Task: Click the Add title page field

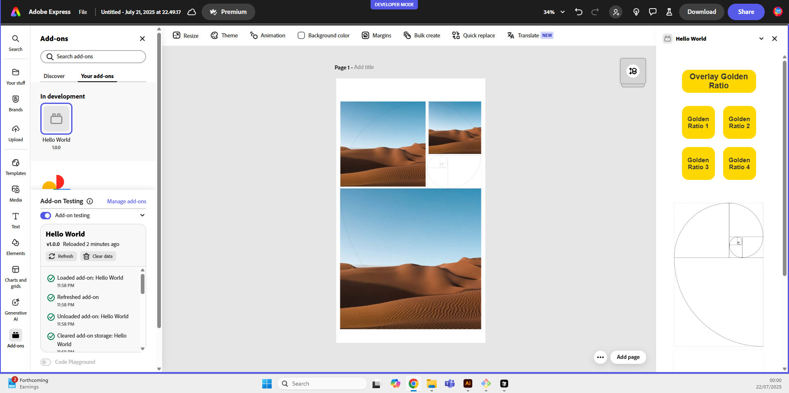Action: click(364, 67)
